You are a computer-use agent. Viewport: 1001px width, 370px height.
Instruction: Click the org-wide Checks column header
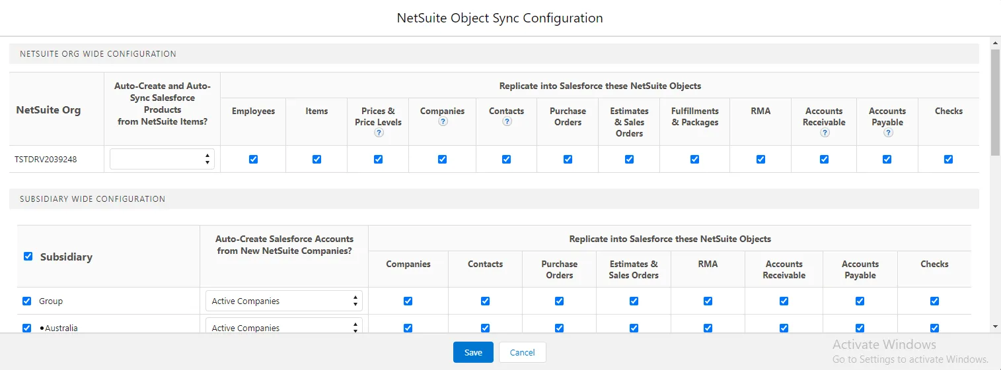949,111
